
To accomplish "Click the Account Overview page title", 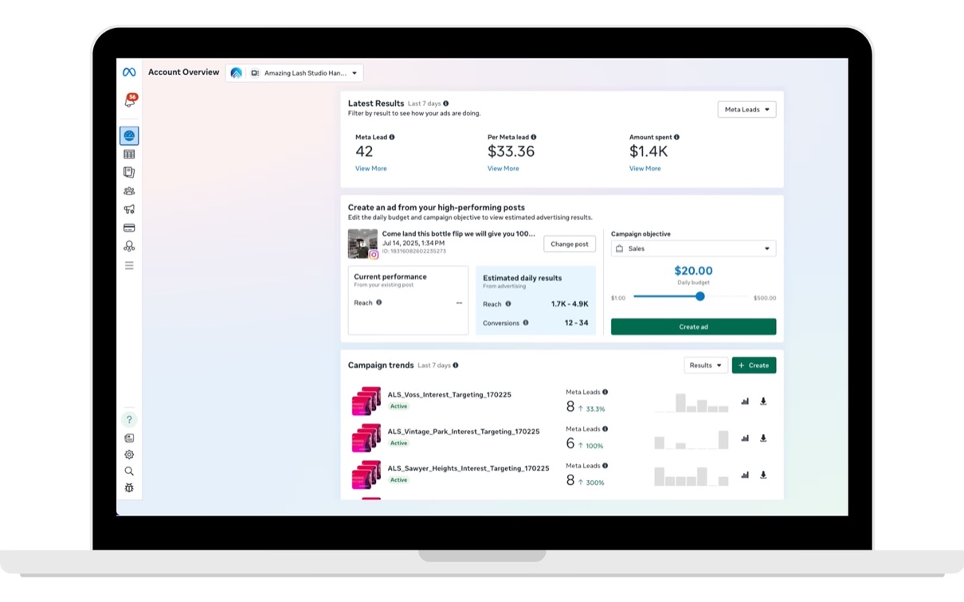I will pyautogui.click(x=183, y=72).
